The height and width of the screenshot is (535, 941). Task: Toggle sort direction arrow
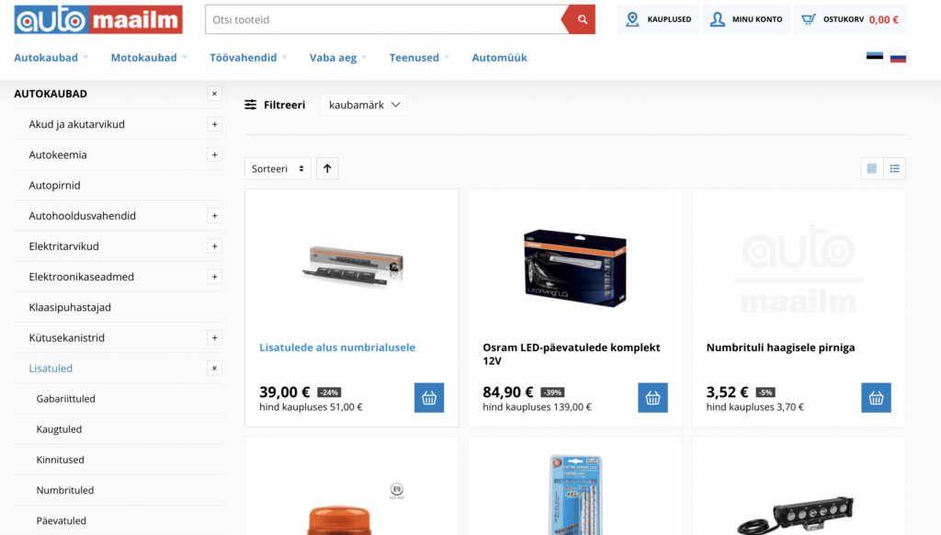pyautogui.click(x=328, y=168)
